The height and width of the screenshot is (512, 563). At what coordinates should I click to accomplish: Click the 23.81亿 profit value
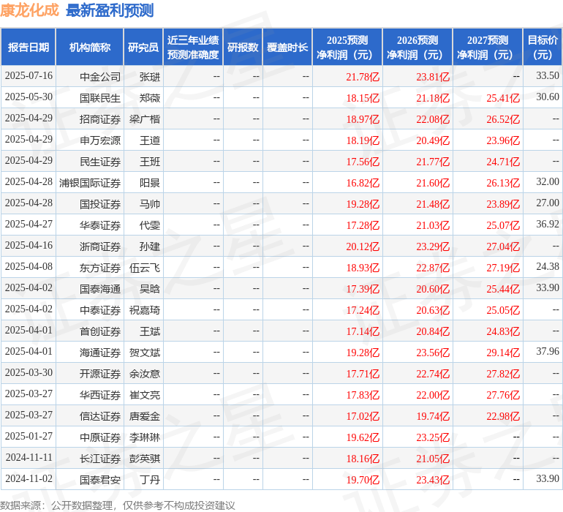pos(433,77)
